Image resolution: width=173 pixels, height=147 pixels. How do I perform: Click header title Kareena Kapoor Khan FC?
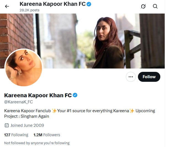click(52, 4)
